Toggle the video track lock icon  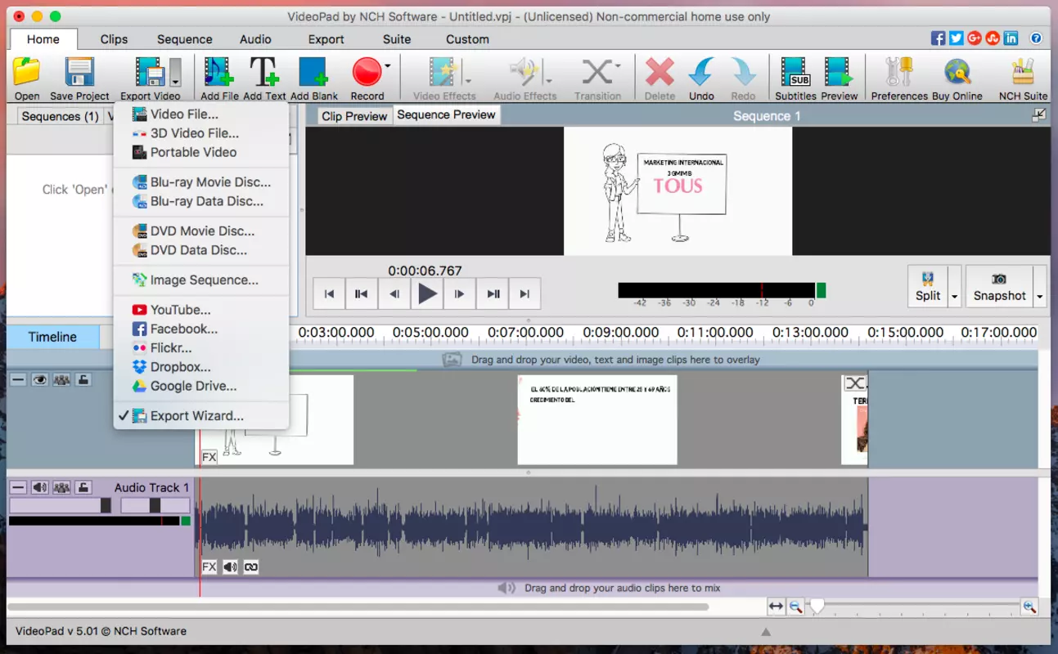(83, 379)
